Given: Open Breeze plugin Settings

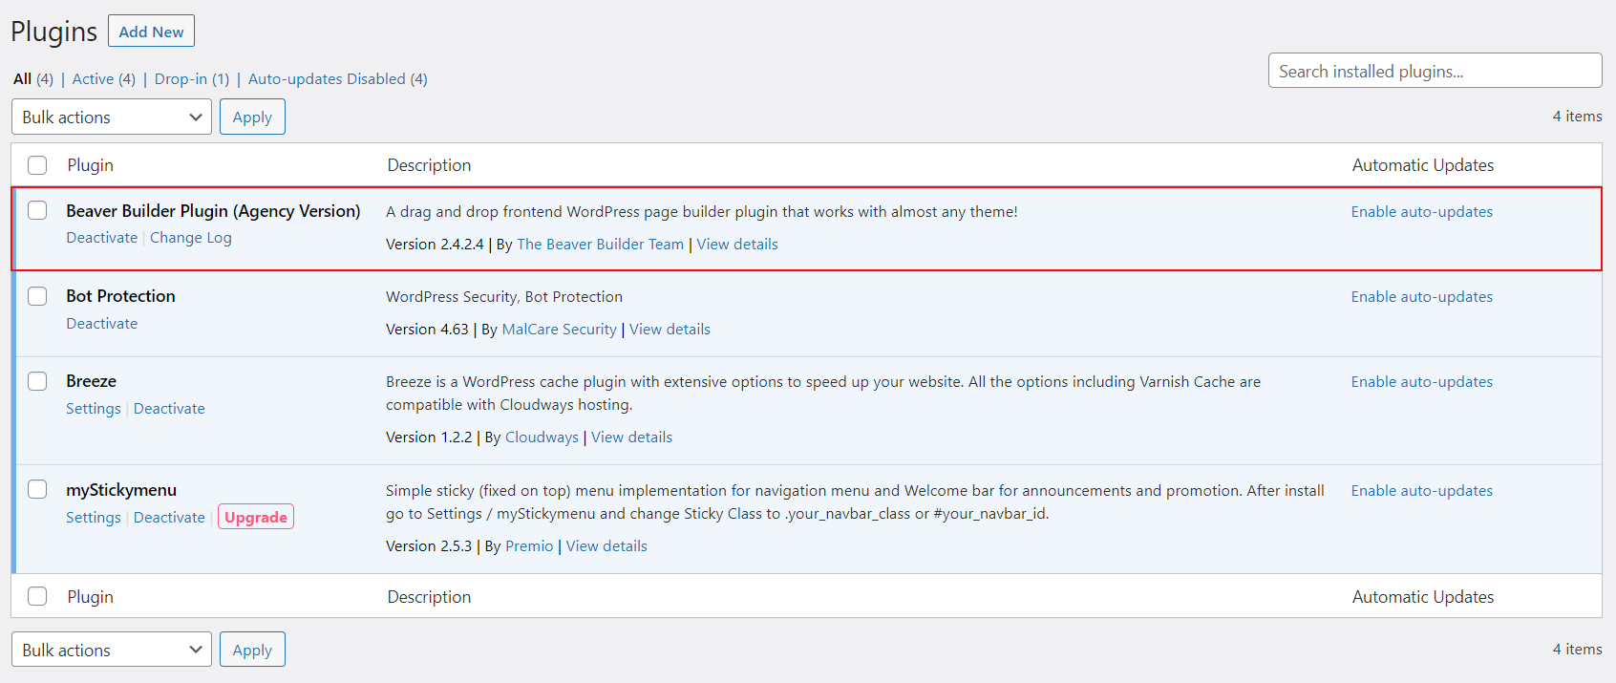Looking at the screenshot, I should [x=93, y=409].
